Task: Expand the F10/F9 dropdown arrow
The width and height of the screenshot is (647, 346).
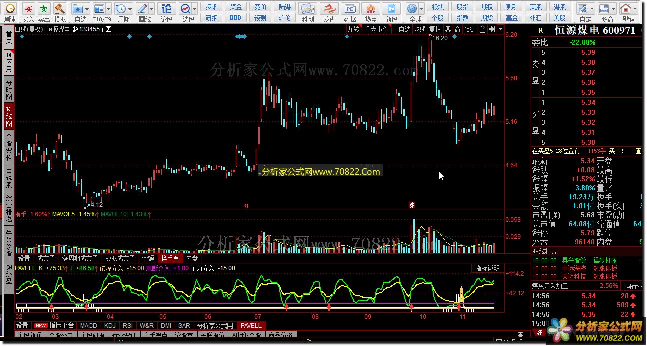Action: point(109,9)
